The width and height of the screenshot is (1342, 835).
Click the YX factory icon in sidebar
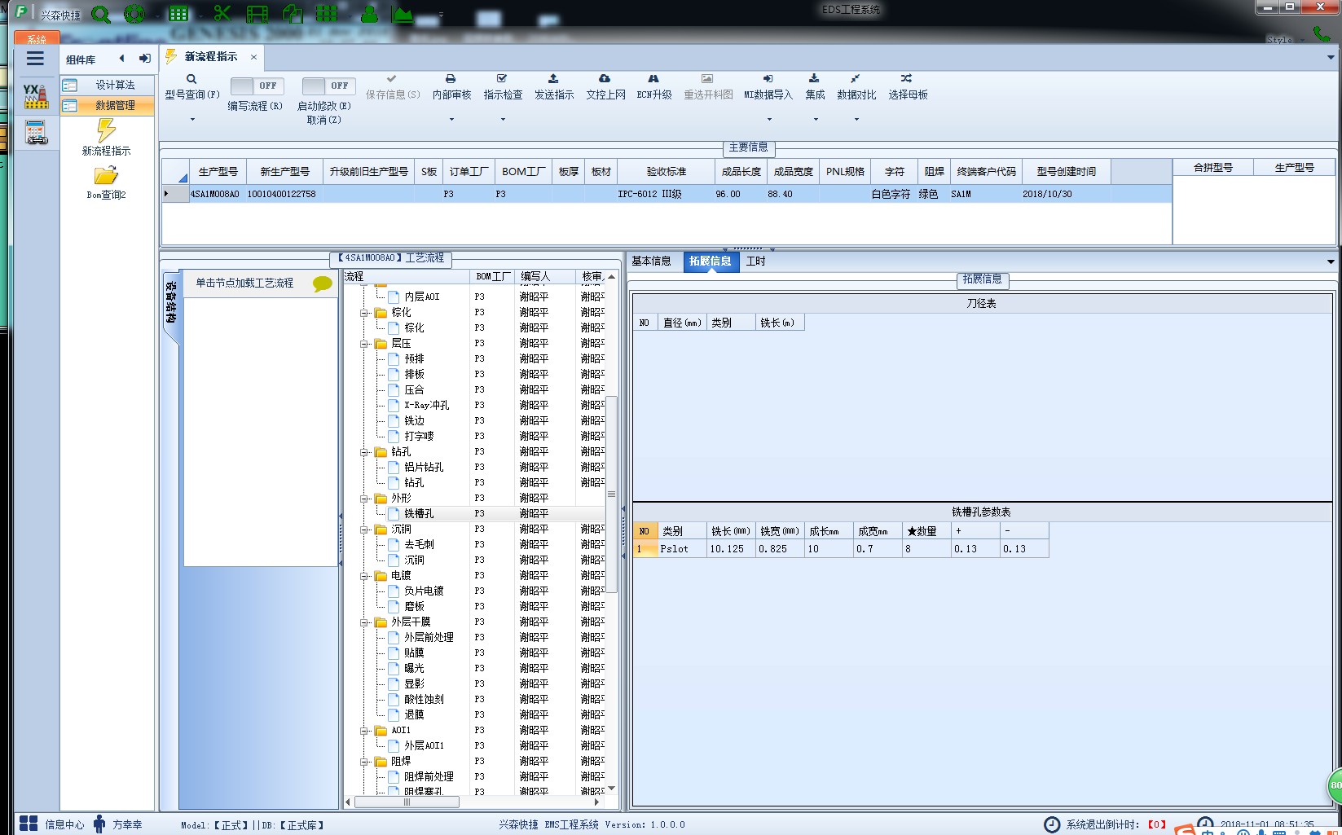[35, 96]
